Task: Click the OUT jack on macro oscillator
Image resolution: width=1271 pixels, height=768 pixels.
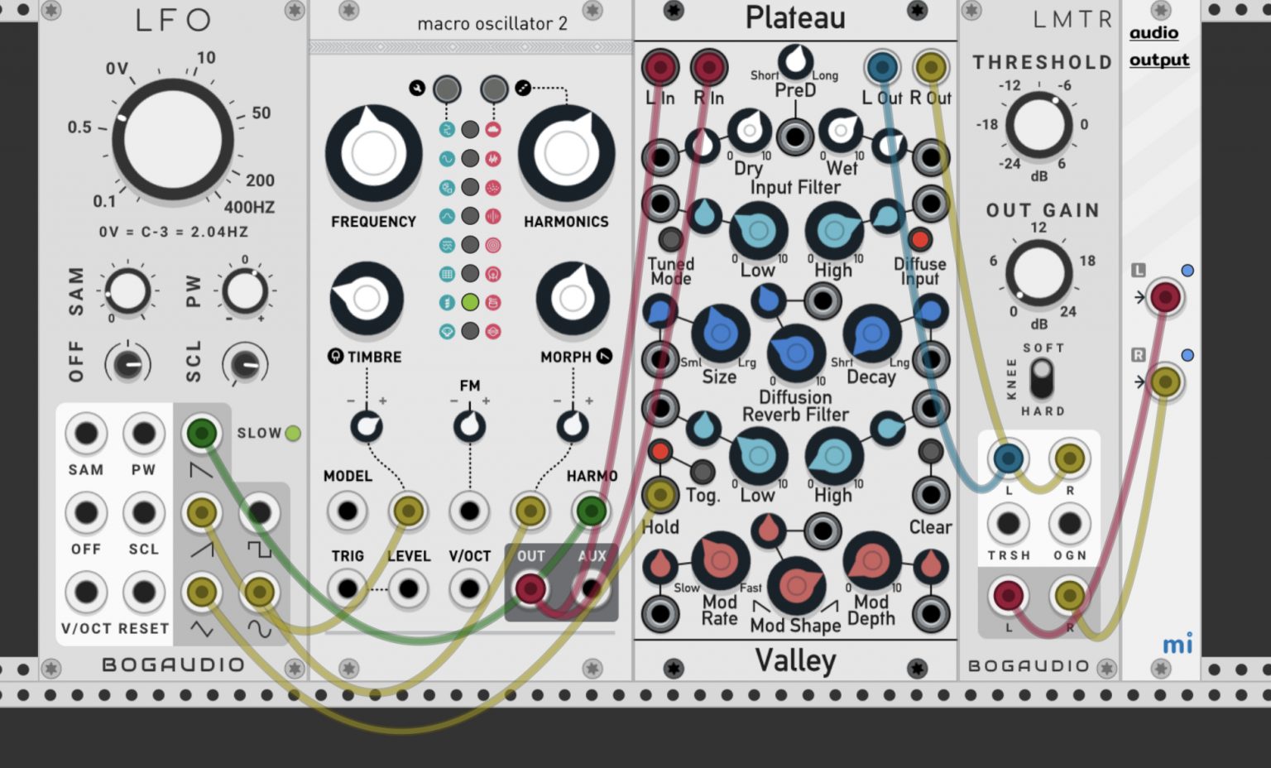Action: pos(530,589)
